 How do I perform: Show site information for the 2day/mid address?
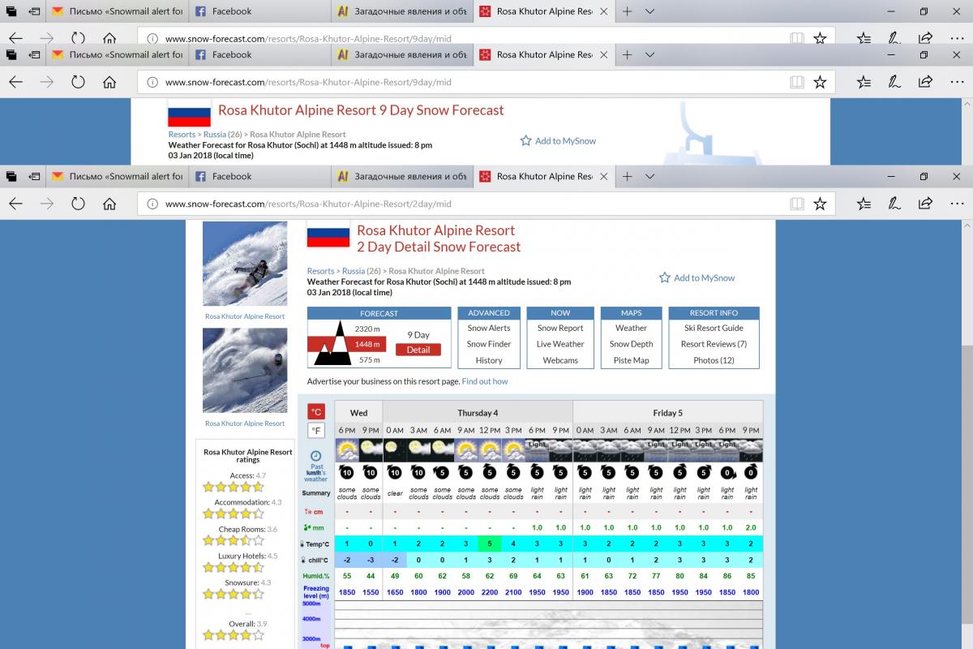152,204
